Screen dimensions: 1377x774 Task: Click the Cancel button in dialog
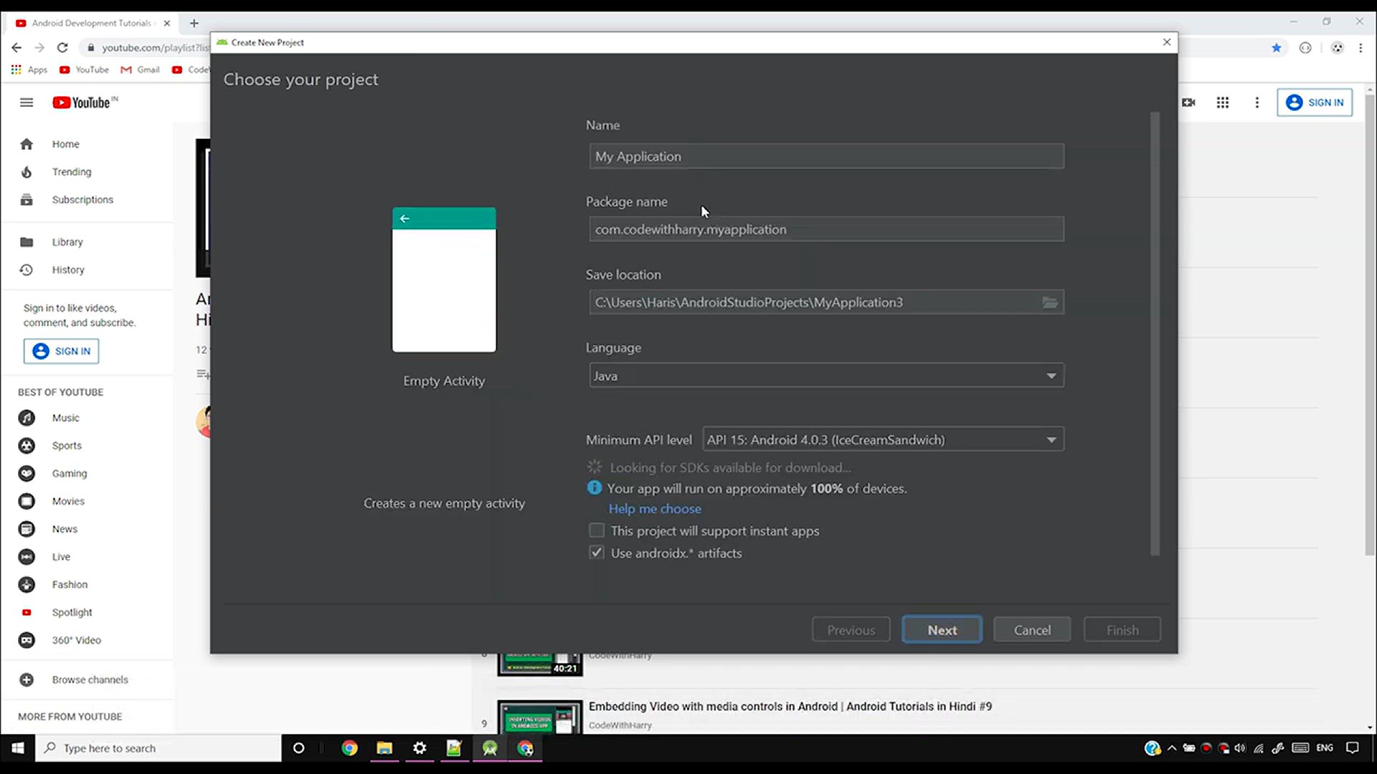click(1032, 630)
